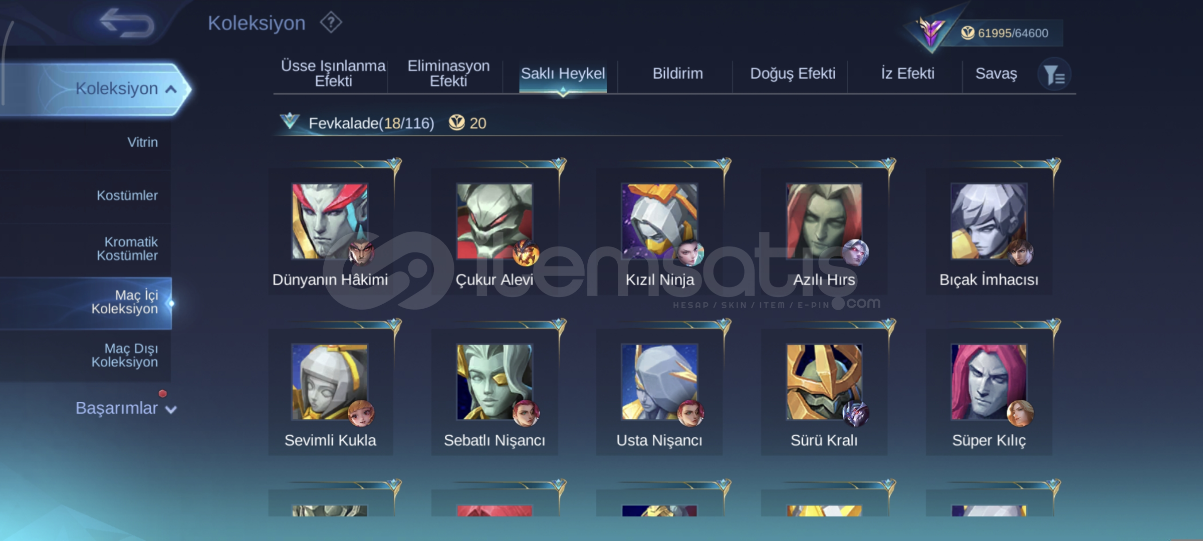Tap the coin icon beside 20 points
Image resolution: width=1203 pixels, height=541 pixels.
pos(456,123)
